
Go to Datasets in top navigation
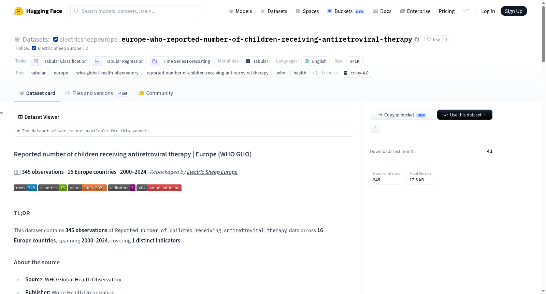coord(274,11)
